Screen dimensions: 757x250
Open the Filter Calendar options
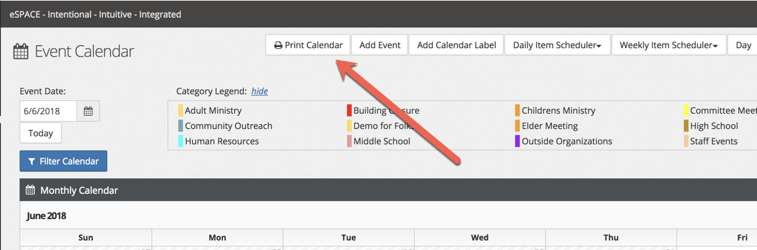click(x=63, y=161)
